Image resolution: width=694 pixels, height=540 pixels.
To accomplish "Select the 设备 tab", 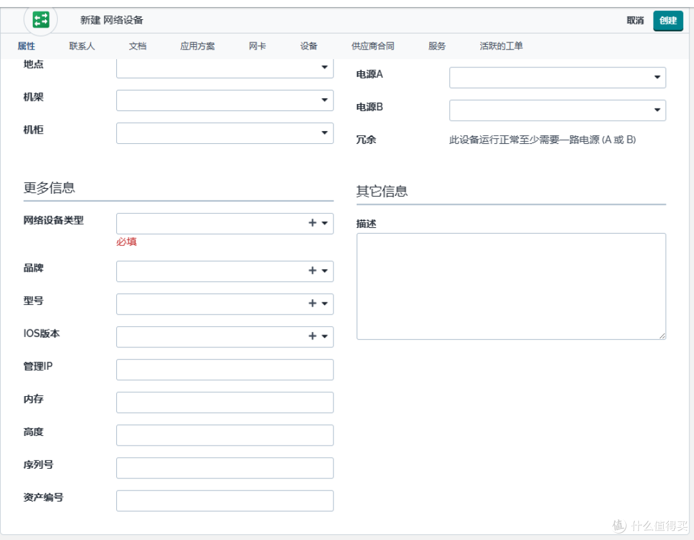I will click(x=308, y=46).
